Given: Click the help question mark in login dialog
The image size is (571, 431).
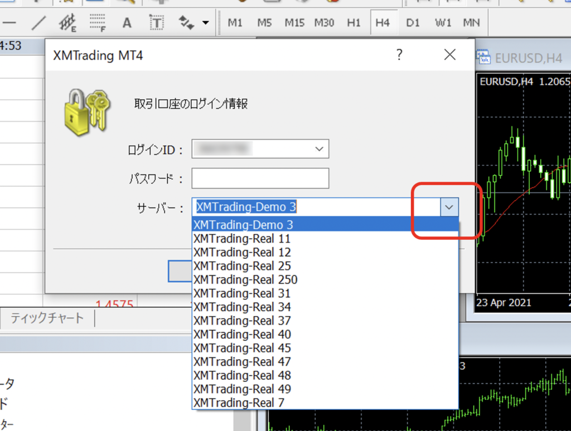Looking at the screenshot, I should pyautogui.click(x=399, y=55).
